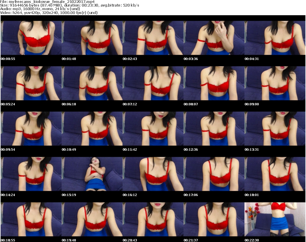The height and width of the screenshot is (242, 306).
Task: Pick the timecode text '00:17:06'
Action: (x=191, y=195)
